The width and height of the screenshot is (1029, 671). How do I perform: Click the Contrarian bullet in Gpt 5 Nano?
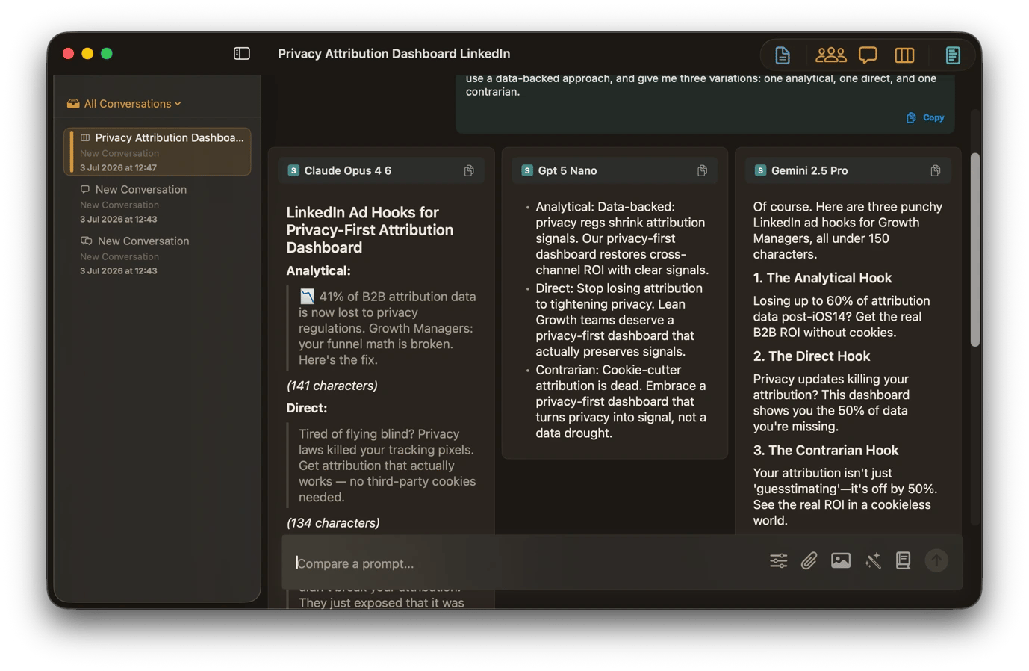tap(620, 401)
